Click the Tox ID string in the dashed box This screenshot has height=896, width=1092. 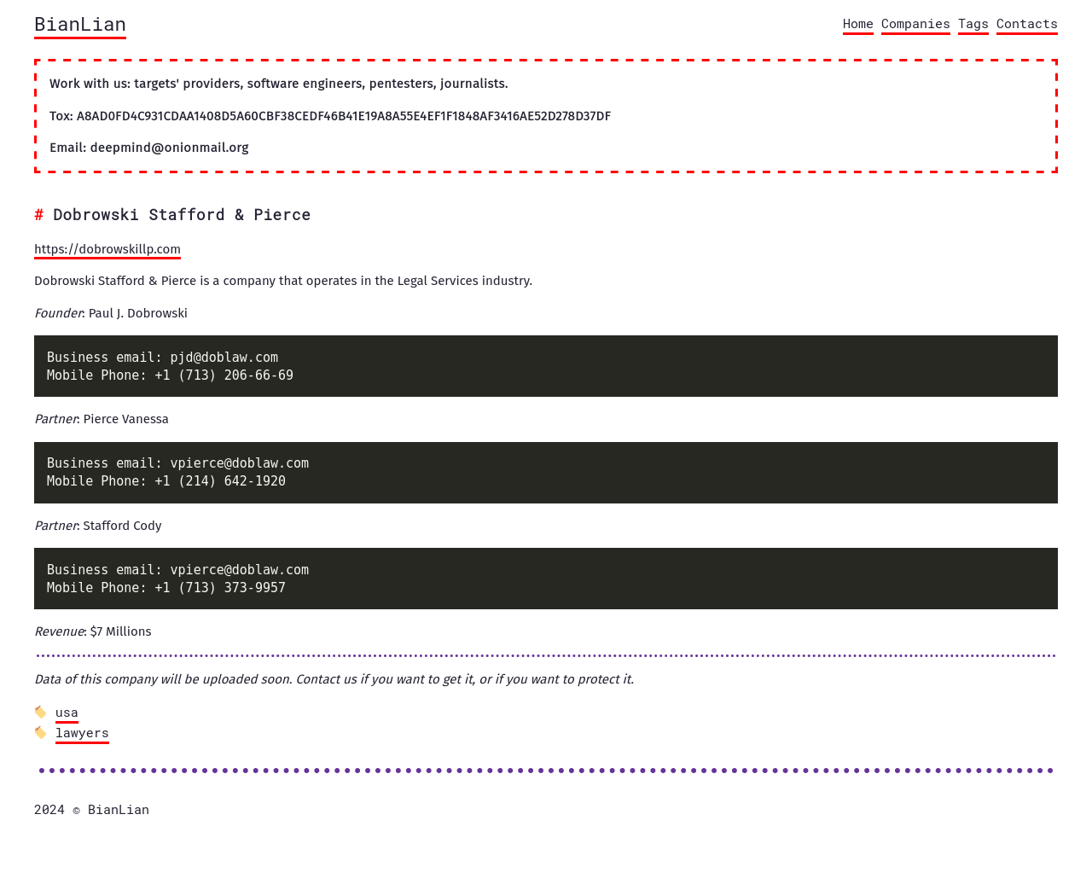pyautogui.click(x=343, y=116)
